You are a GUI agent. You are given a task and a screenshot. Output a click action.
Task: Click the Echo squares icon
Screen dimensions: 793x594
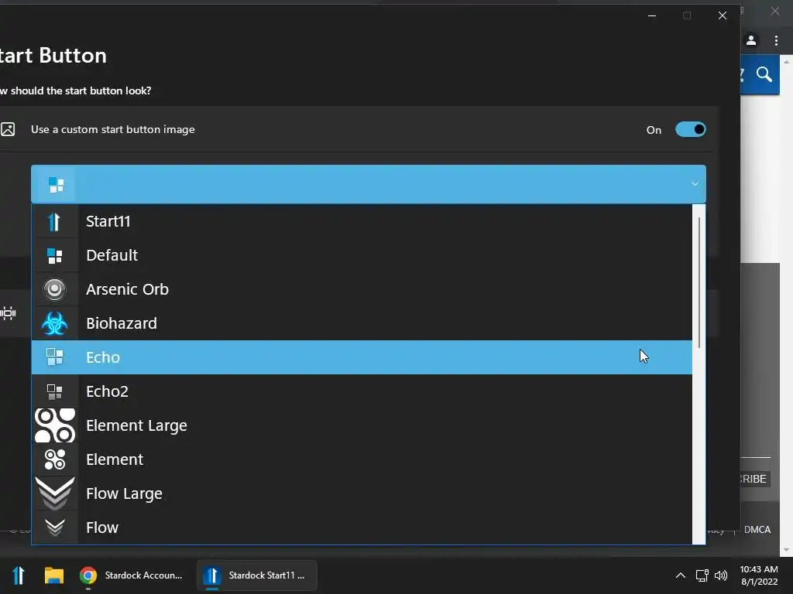(x=55, y=357)
